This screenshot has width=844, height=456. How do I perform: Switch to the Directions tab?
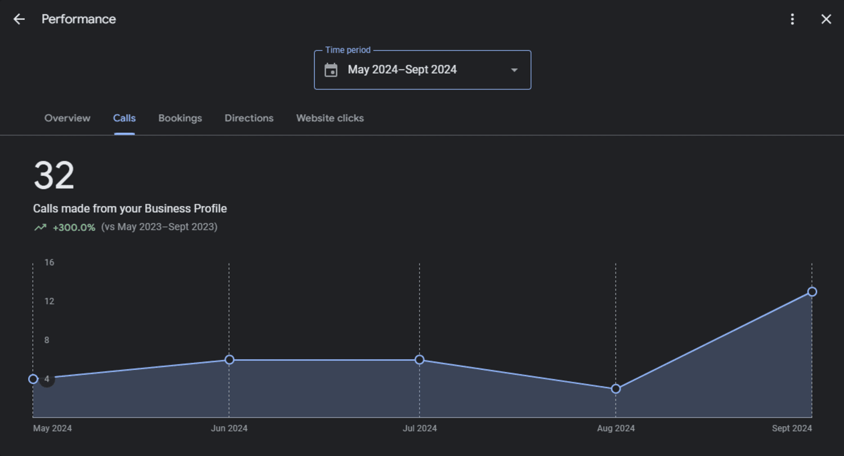[249, 118]
